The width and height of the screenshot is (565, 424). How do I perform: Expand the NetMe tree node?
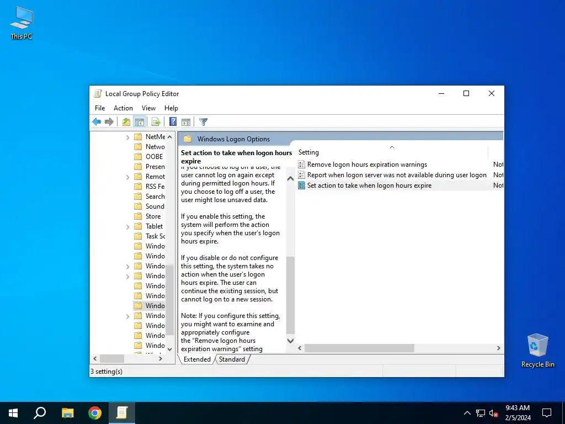pyautogui.click(x=127, y=137)
